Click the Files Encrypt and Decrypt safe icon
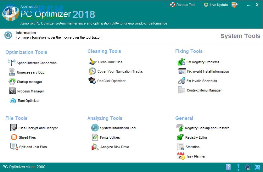This screenshot has width=263, height=172. [x=14, y=128]
